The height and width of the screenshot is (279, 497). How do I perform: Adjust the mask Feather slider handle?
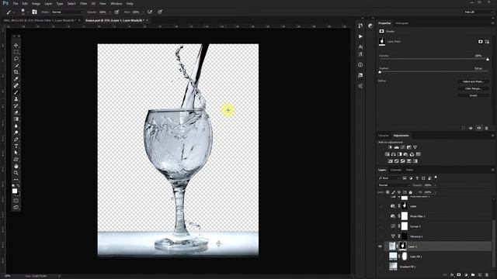coord(380,72)
